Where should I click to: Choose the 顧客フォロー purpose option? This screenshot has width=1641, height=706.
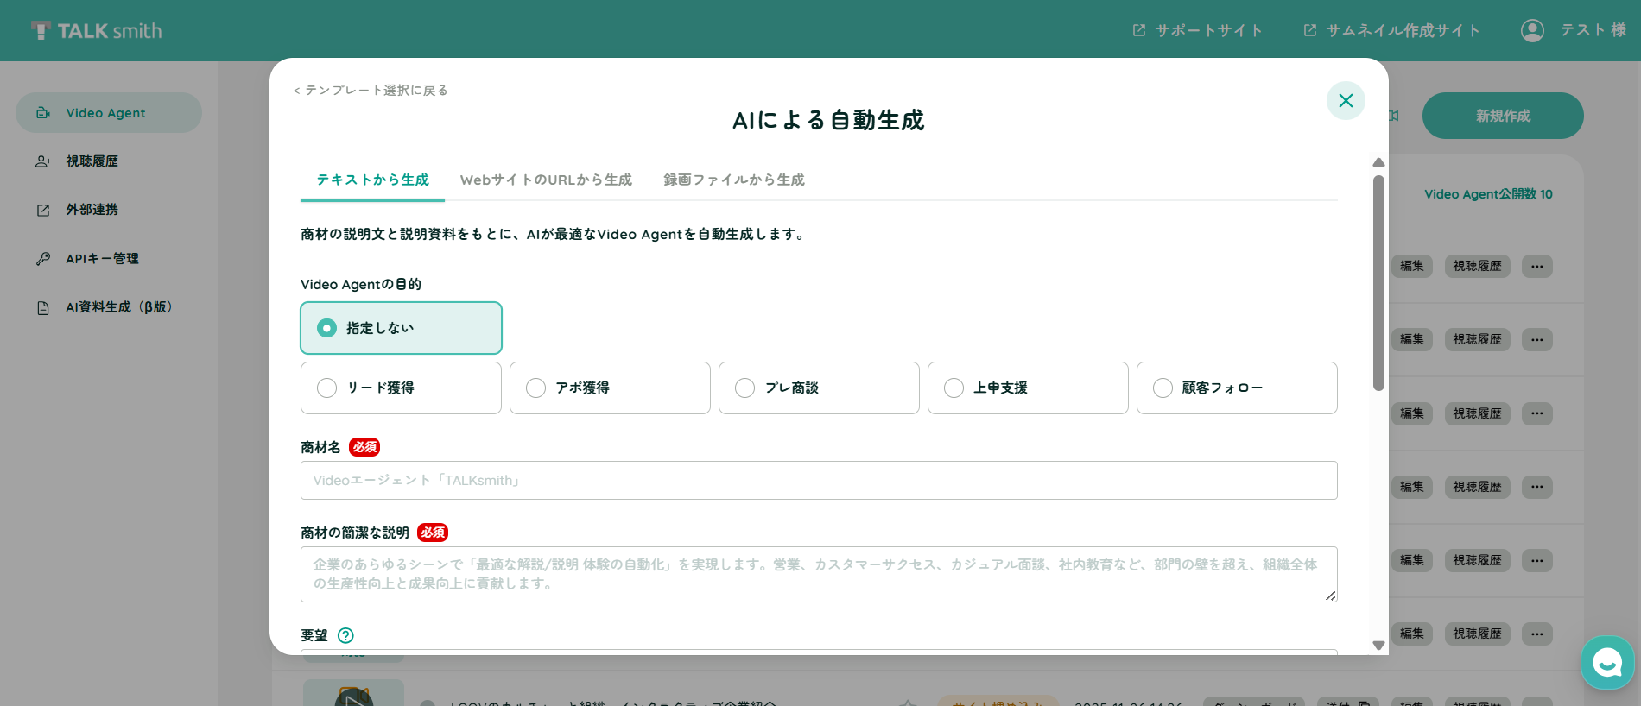pos(1237,388)
